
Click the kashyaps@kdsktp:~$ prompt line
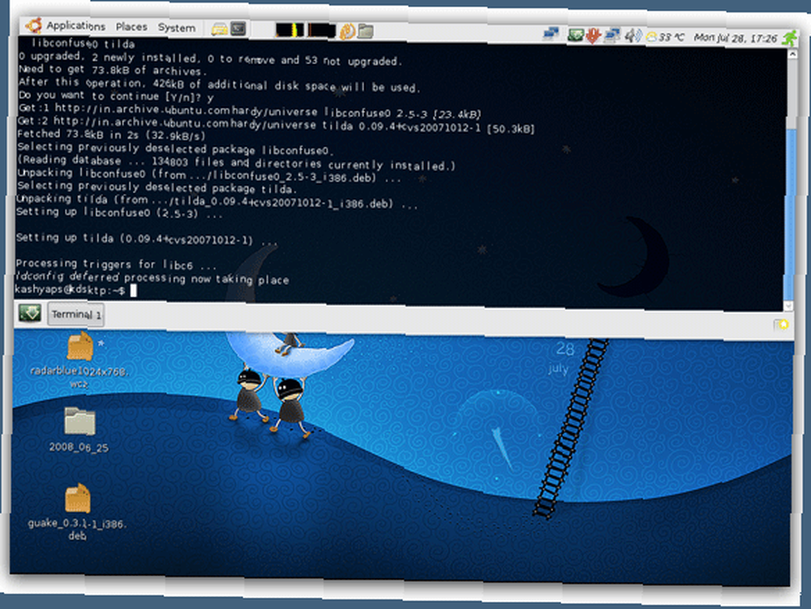click(75, 290)
